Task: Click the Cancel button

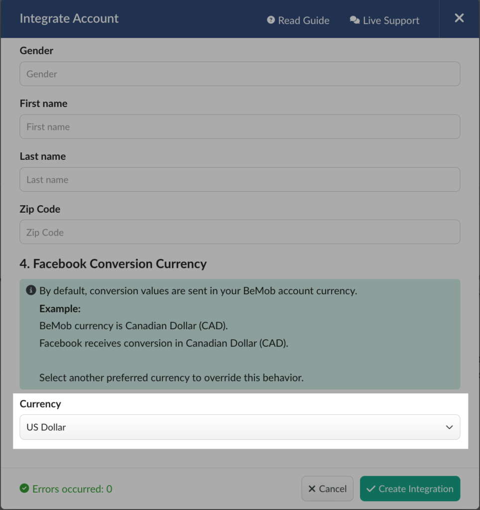Action: tap(327, 489)
